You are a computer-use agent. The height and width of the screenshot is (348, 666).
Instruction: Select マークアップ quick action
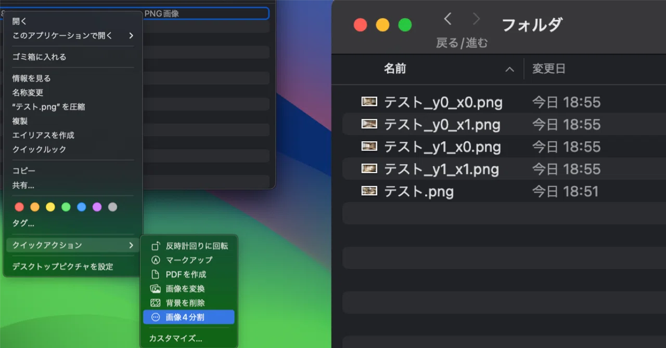189,260
